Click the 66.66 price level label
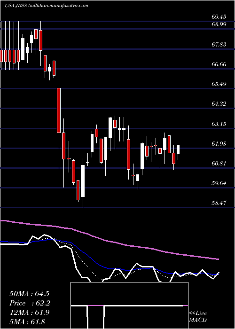 click(x=219, y=64)
